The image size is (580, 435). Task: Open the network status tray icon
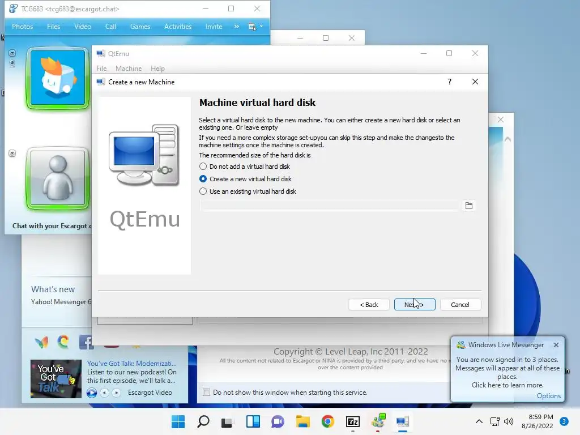[494, 421]
